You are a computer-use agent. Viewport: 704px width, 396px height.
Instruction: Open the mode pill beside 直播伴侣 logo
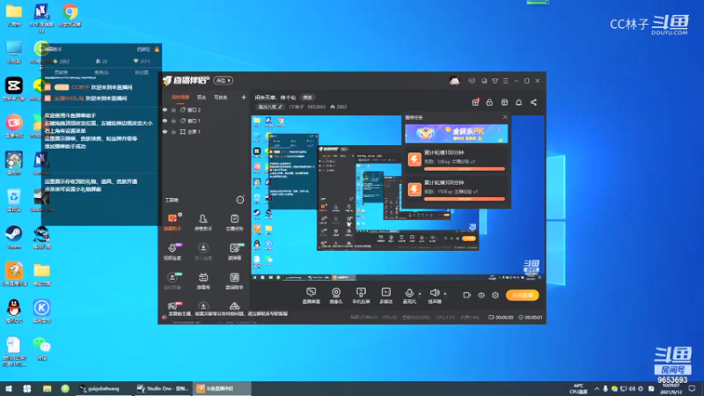[224, 80]
